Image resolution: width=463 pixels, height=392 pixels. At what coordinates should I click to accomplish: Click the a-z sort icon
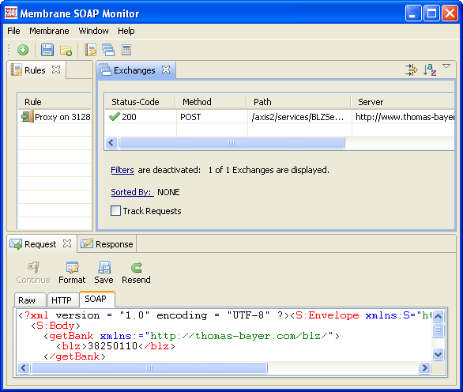click(x=430, y=70)
